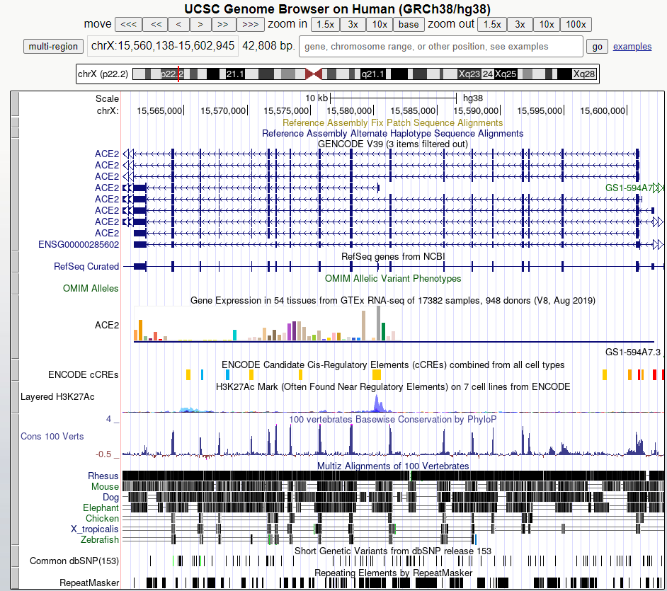
Task: Click gray track handle beside Layered H3K27Ac
Action: [14, 397]
